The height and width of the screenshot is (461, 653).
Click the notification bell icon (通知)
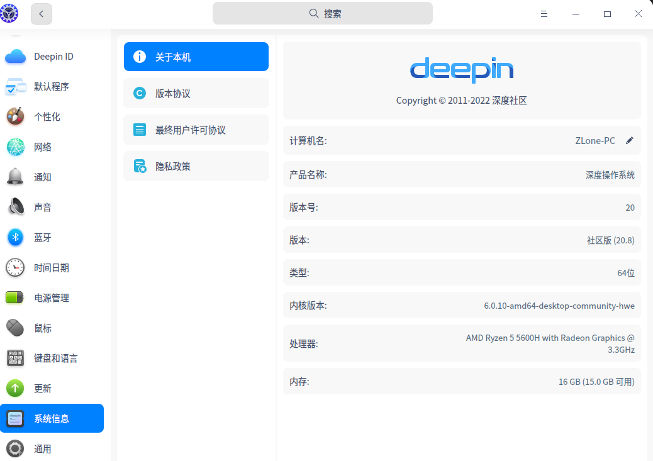(15, 177)
